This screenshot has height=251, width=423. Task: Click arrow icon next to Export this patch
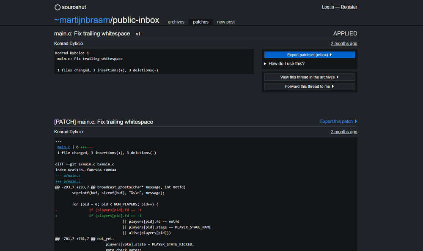pos(356,121)
